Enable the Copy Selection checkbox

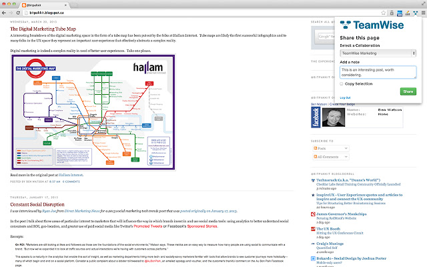342,83
